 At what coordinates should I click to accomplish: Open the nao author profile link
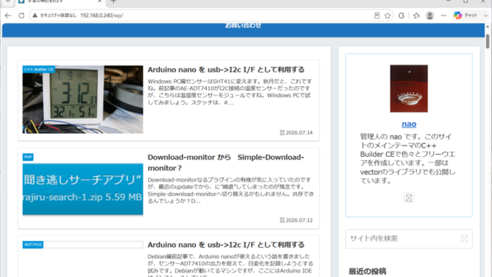409,124
